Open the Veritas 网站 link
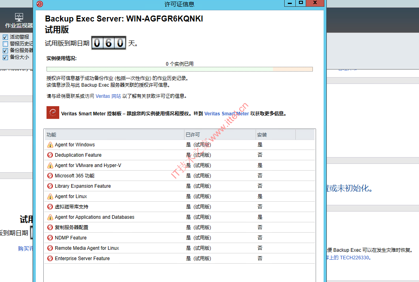419x282 pixels. (x=108, y=96)
